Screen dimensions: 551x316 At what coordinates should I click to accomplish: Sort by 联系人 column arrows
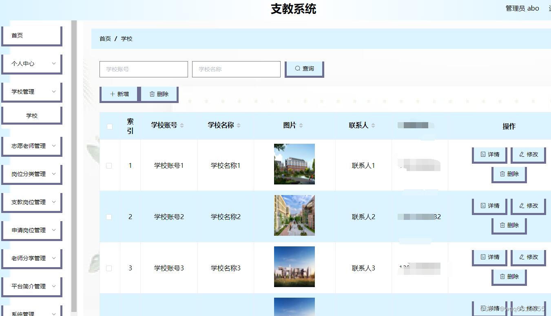point(373,125)
